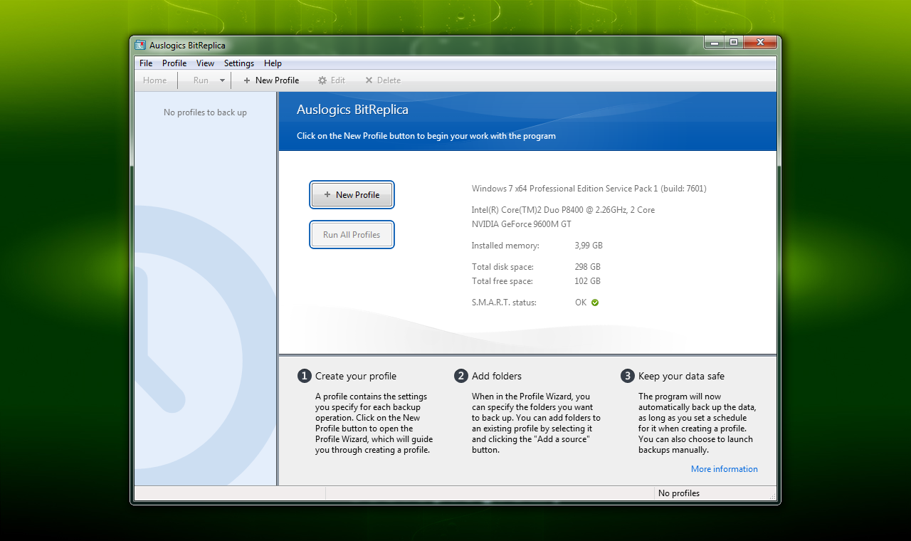The width and height of the screenshot is (911, 541).
Task: Open the File menu
Action: pyautogui.click(x=146, y=63)
